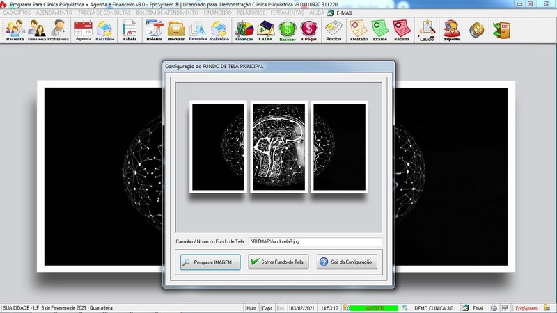The height and width of the screenshot is (313, 557).
Task: Click the green Receber dollar icon
Action: (288, 31)
